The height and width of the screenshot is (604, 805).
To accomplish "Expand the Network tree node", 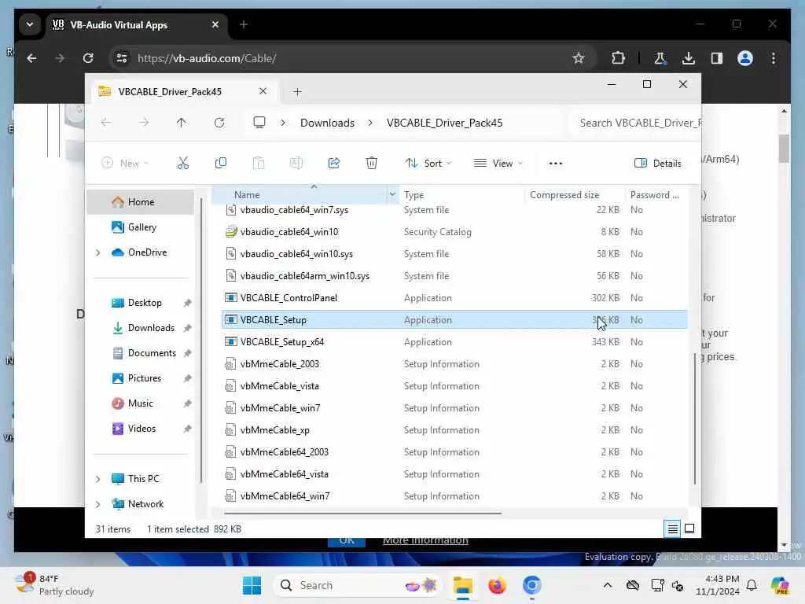I will coord(98,504).
